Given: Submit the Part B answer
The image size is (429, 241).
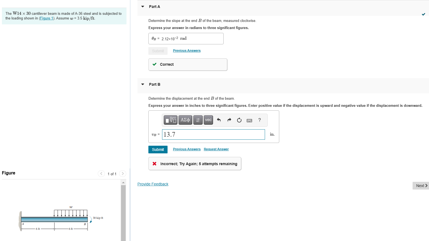Looking at the screenshot, I should [158, 150].
